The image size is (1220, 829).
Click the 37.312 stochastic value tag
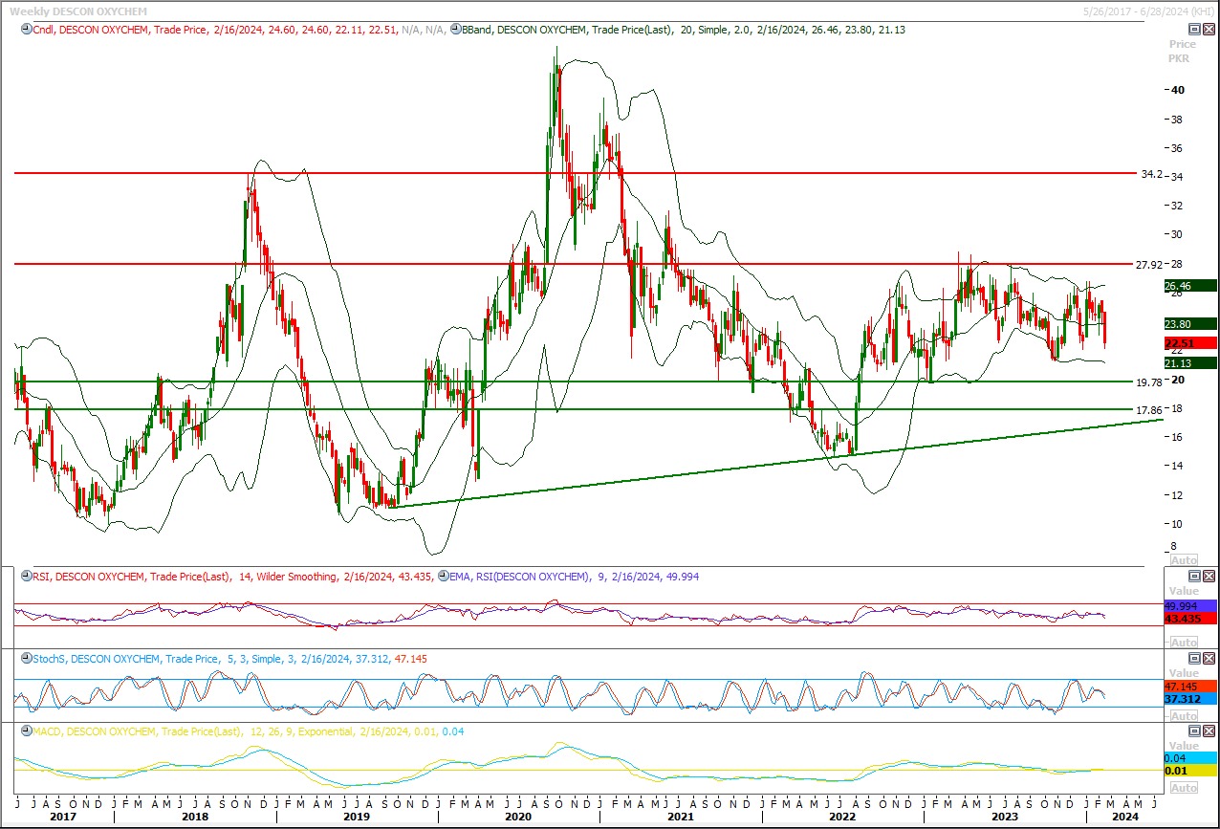(1189, 699)
